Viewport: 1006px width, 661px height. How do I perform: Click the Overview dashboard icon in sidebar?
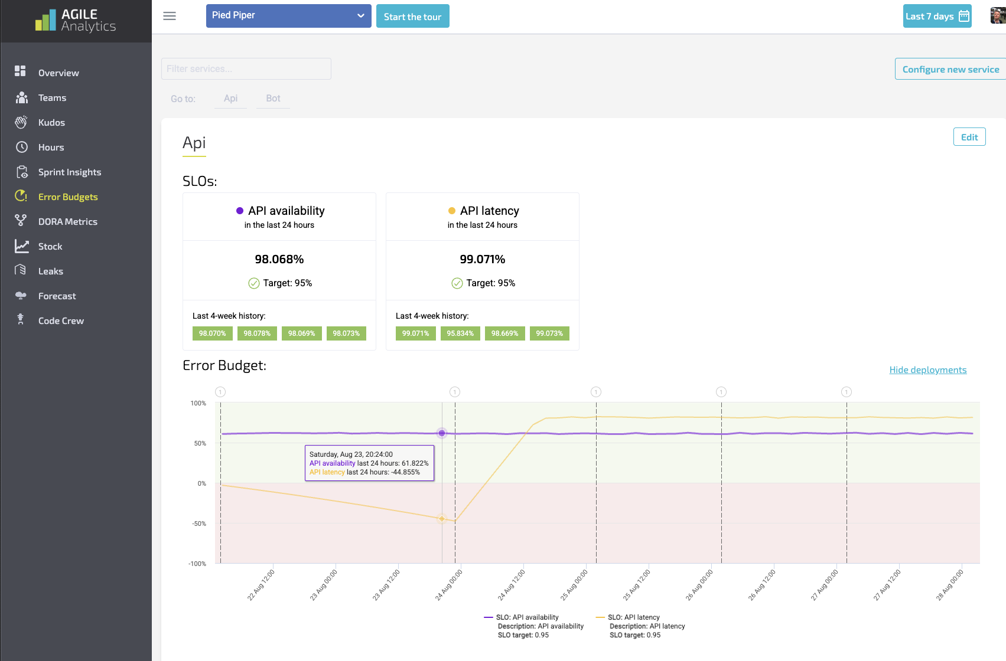click(x=21, y=71)
